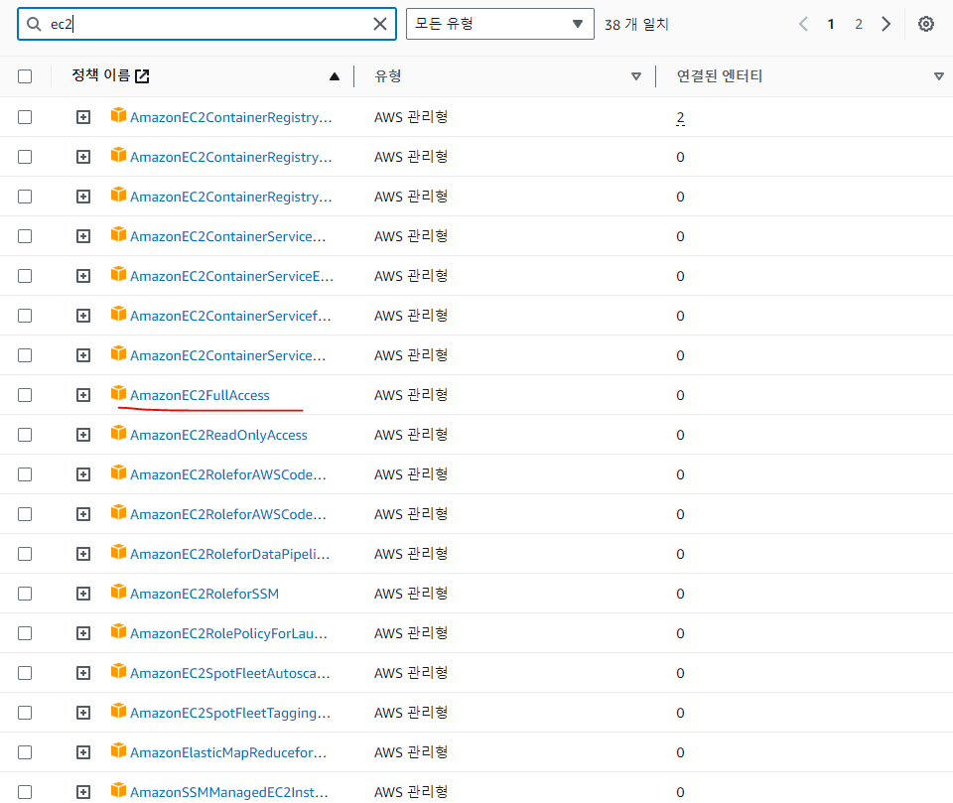Viewport: 953px width, 803px height.
Task: Check the AmazonEC2RoleforSSM checkbox
Action: [25, 594]
